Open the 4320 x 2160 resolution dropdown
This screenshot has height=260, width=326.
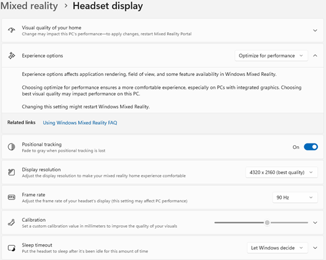pos(281,172)
